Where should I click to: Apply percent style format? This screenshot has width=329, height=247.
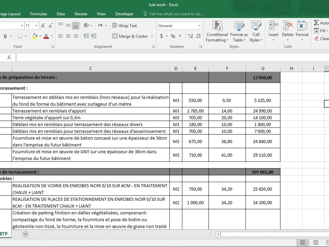tap(173, 36)
